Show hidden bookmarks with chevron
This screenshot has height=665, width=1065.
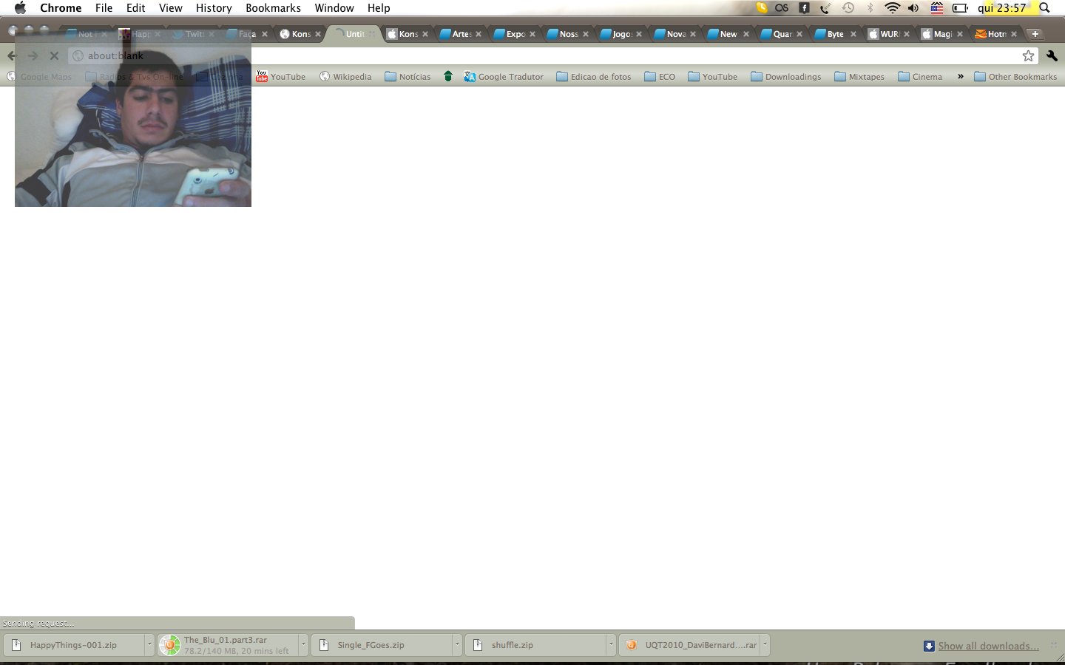[961, 76]
